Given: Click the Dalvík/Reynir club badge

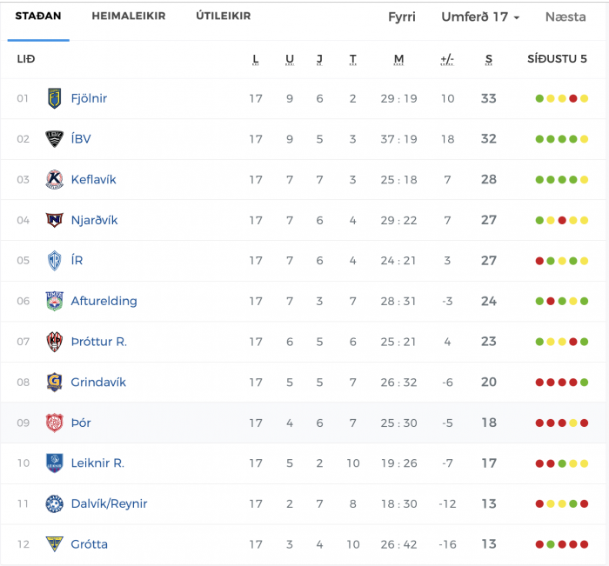Looking at the screenshot, I should [54, 503].
